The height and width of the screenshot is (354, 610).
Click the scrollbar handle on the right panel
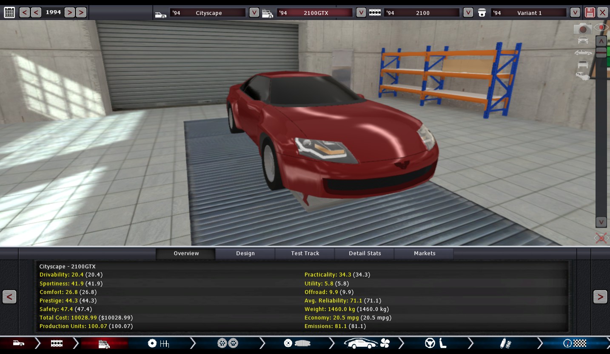[x=601, y=52]
